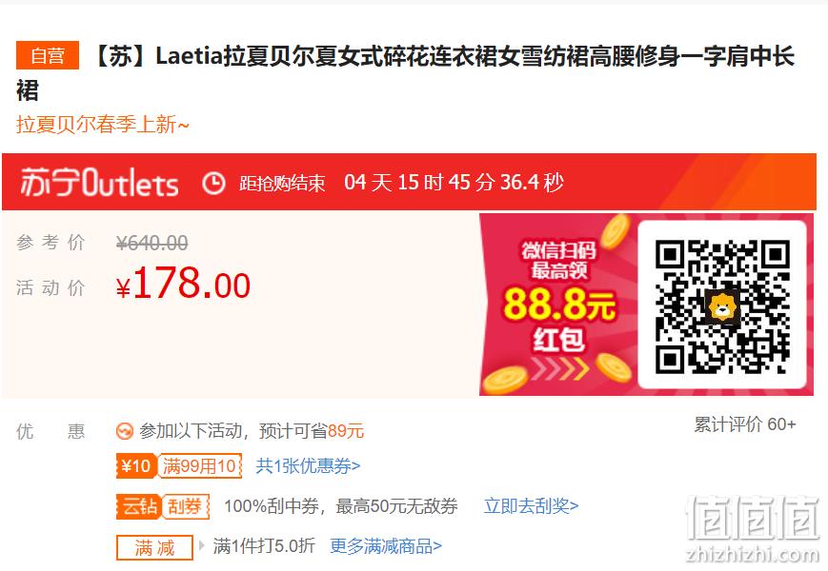Expand the arrow next to 满减
The width and height of the screenshot is (828, 571).
pos(201,545)
